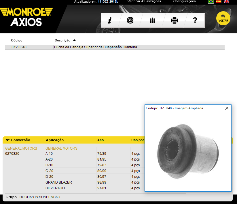The image size is (237, 204).
Task: Click the GENERAL MOTORS link under Aplicação
Action: pos(61,148)
